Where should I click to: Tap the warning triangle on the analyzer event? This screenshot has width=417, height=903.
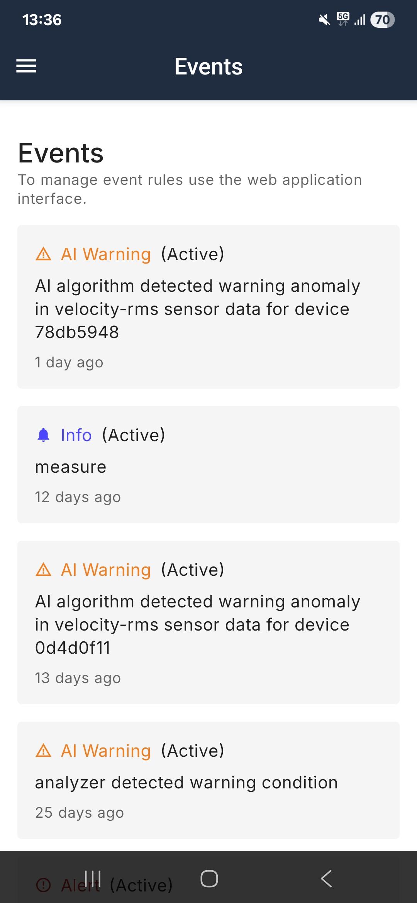[43, 751]
